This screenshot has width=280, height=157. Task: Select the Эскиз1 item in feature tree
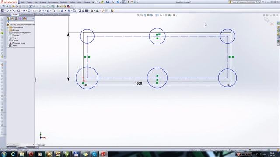coord(14,46)
